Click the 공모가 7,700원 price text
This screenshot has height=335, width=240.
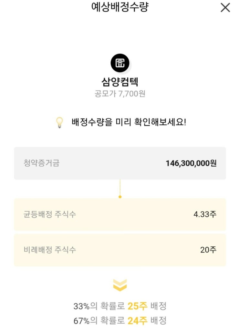pyautogui.click(x=120, y=94)
